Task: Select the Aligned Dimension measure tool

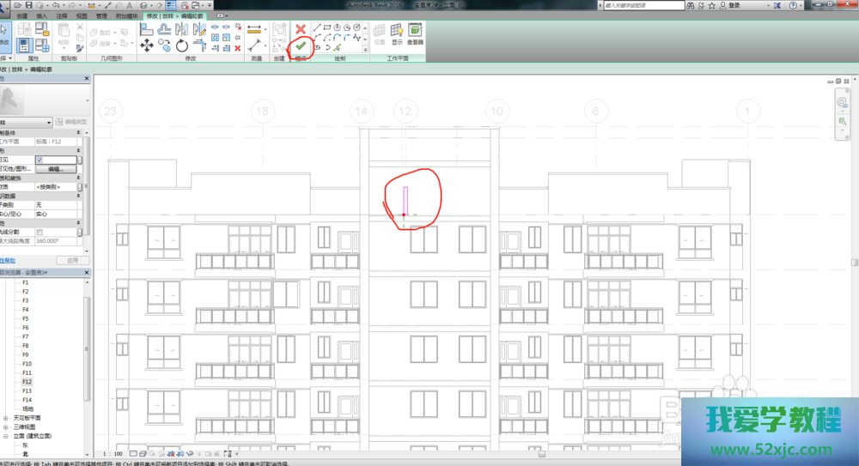Action: pyautogui.click(x=255, y=28)
